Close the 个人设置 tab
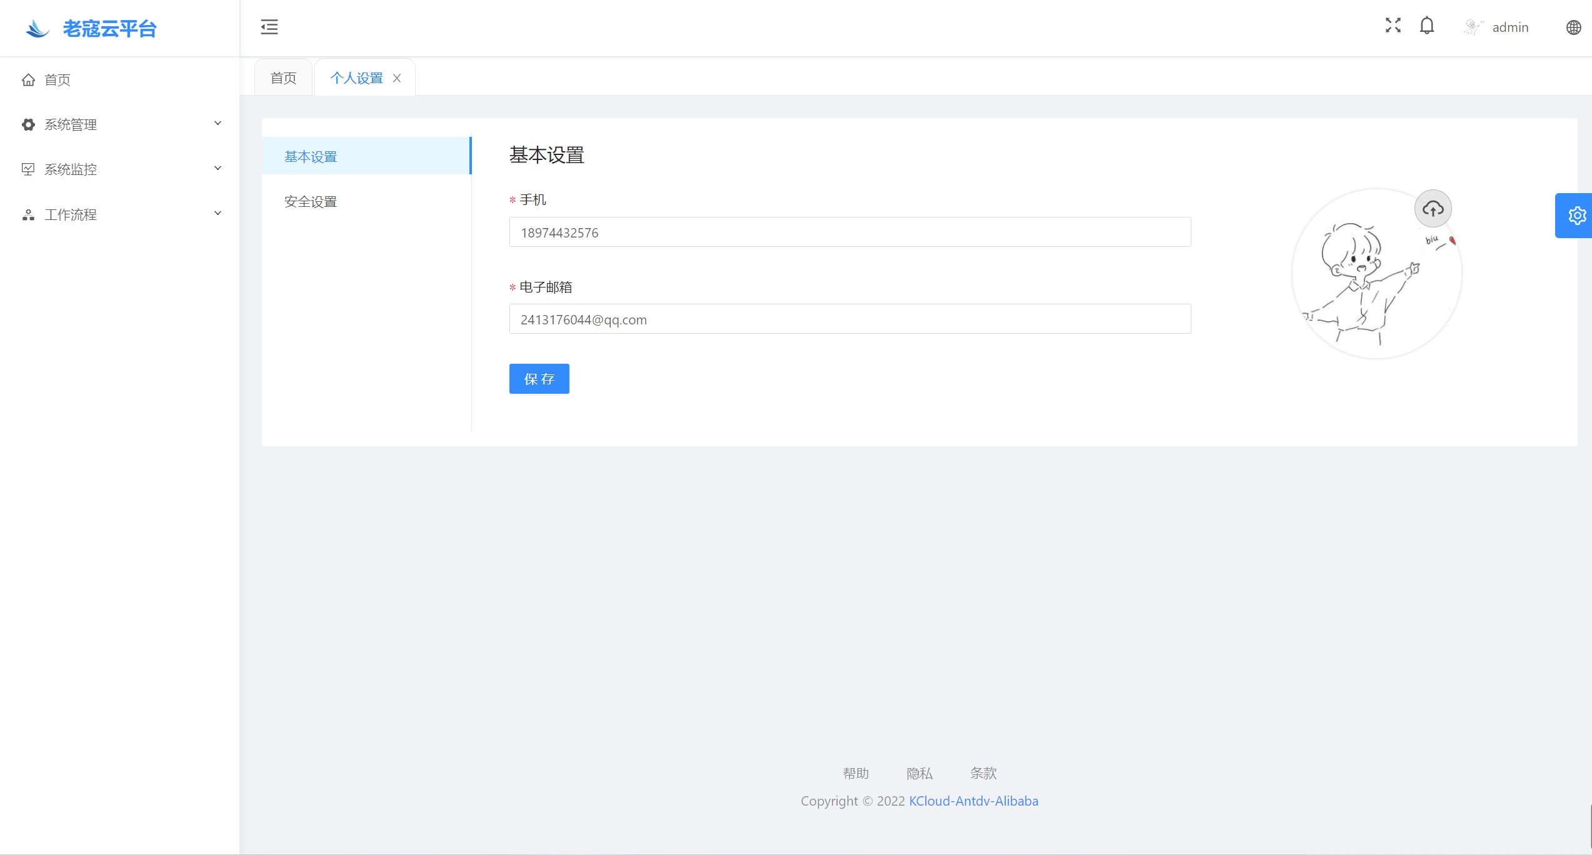Viewport: 1592px width, 855px height. (x=397, y=78)
